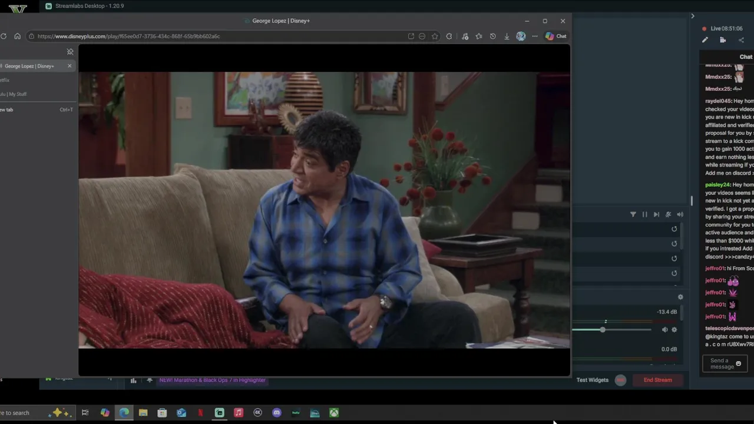Click the edit stream info pencil icon
The width and height of the screenshot is (754, 424).
click(705, 40)
